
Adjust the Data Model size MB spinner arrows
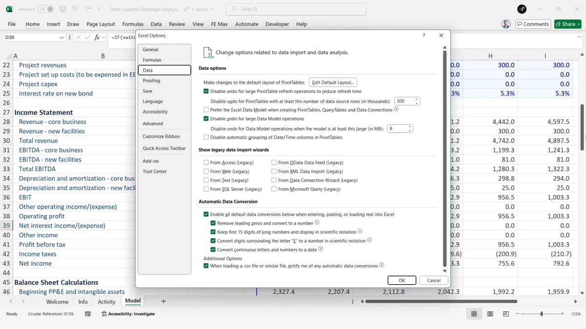pos(410,128)
